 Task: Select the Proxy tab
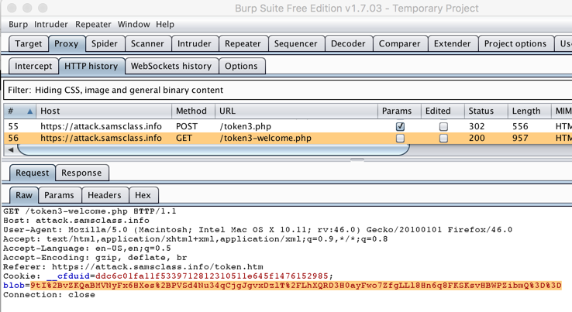point(67,43)
